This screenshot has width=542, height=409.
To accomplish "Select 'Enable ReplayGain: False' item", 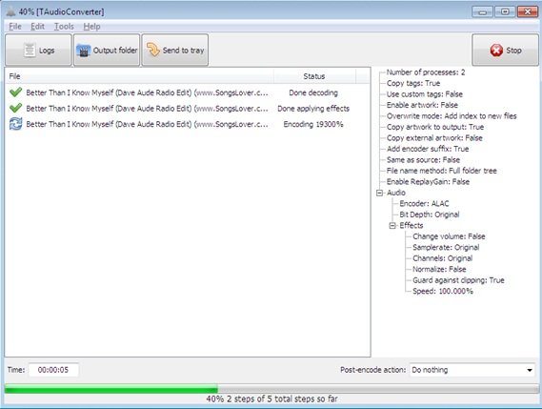I will point(428,182).
